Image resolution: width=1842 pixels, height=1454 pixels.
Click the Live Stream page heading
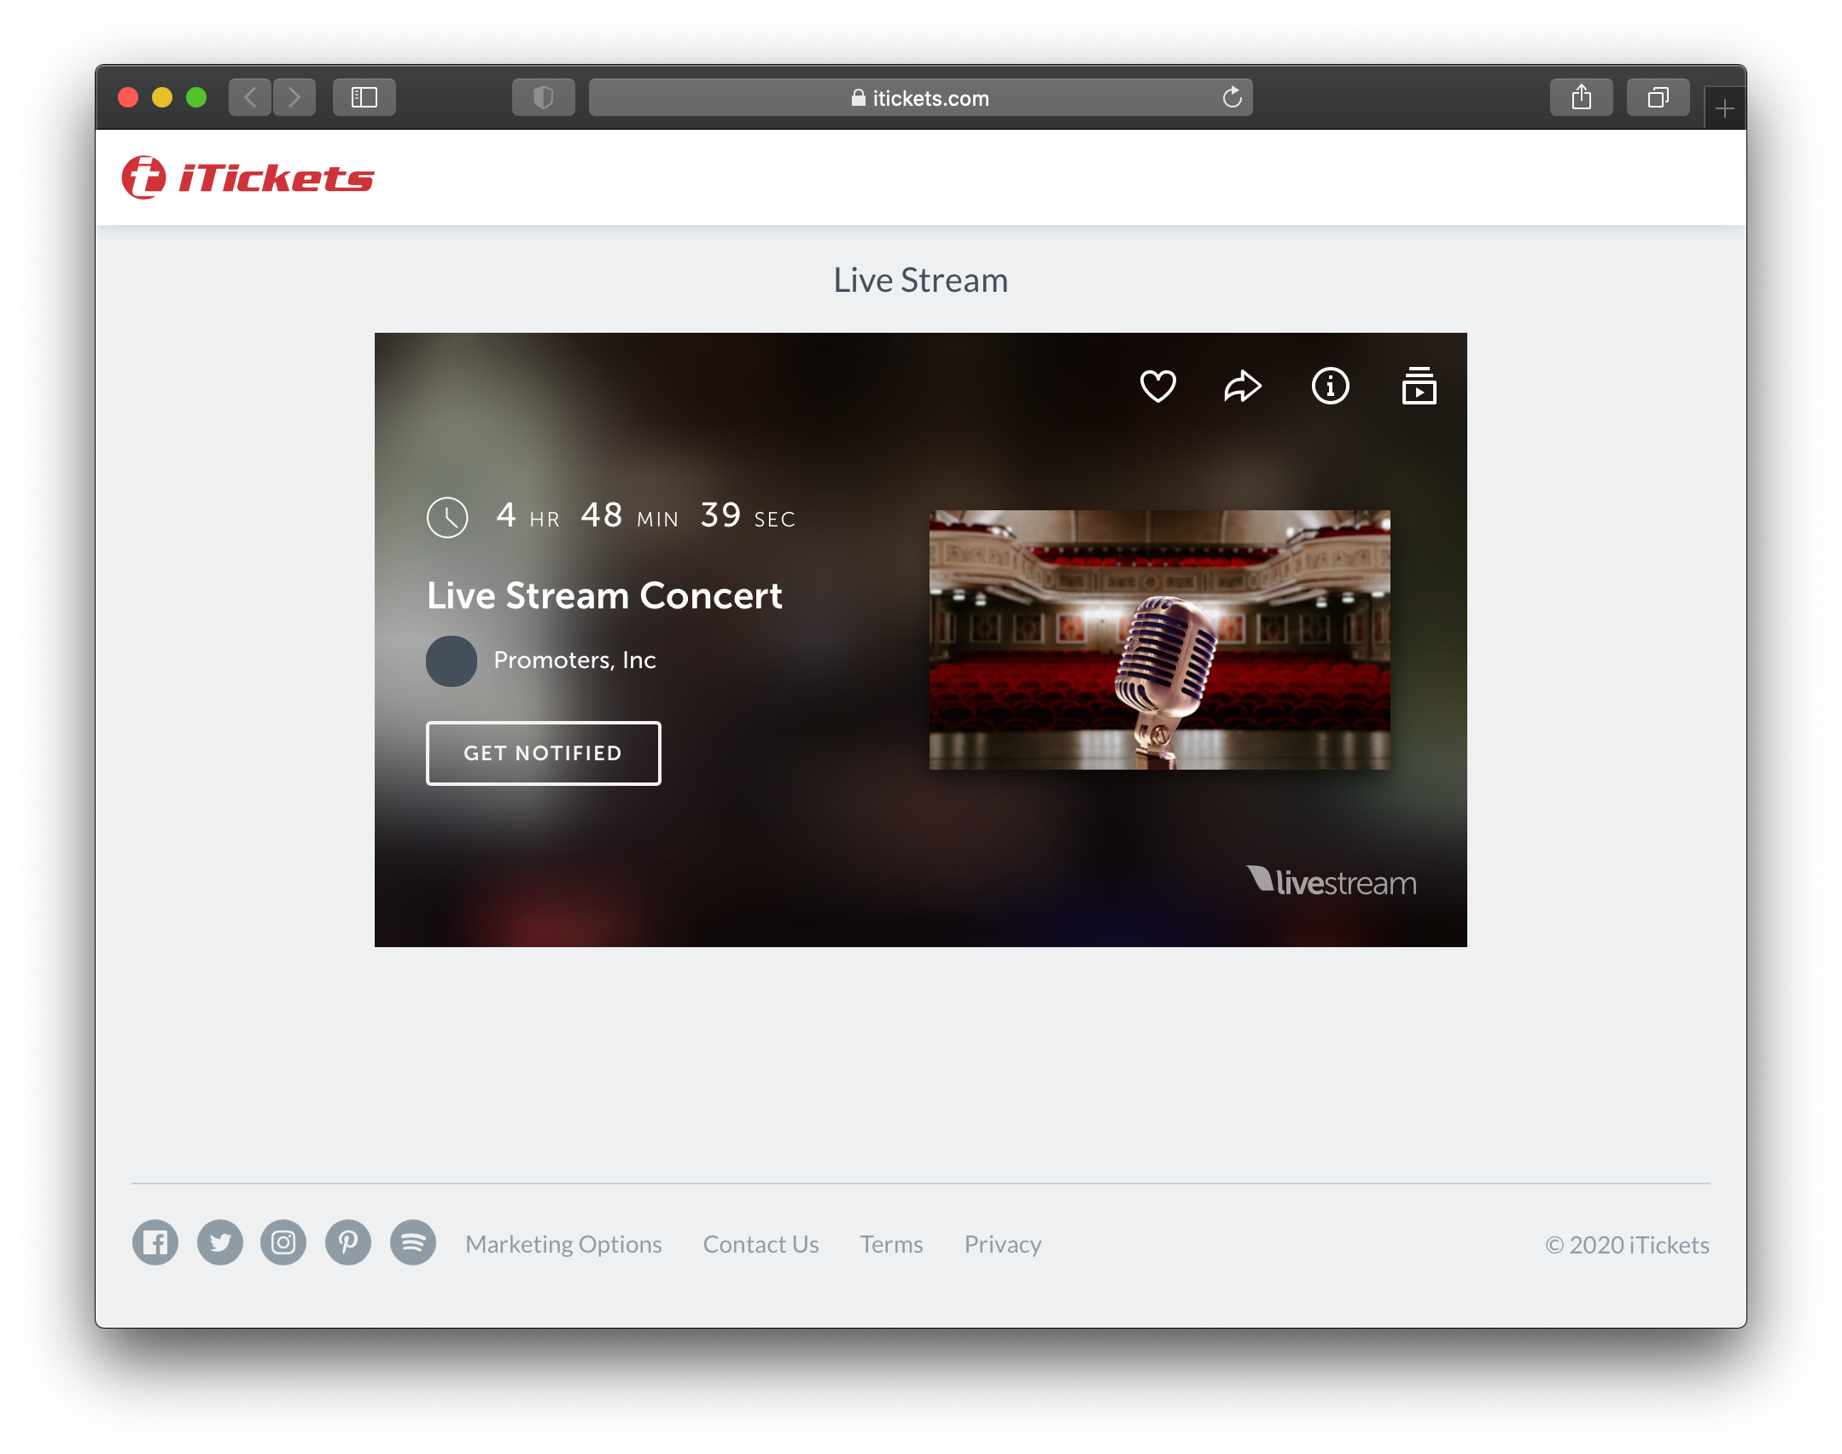(x=921, y=280)
